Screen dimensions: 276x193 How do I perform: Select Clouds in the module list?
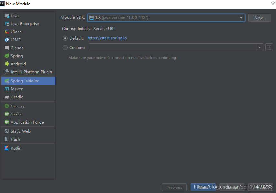28,48
